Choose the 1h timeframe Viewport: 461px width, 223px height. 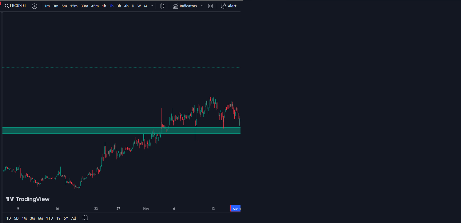coord(104,6)
